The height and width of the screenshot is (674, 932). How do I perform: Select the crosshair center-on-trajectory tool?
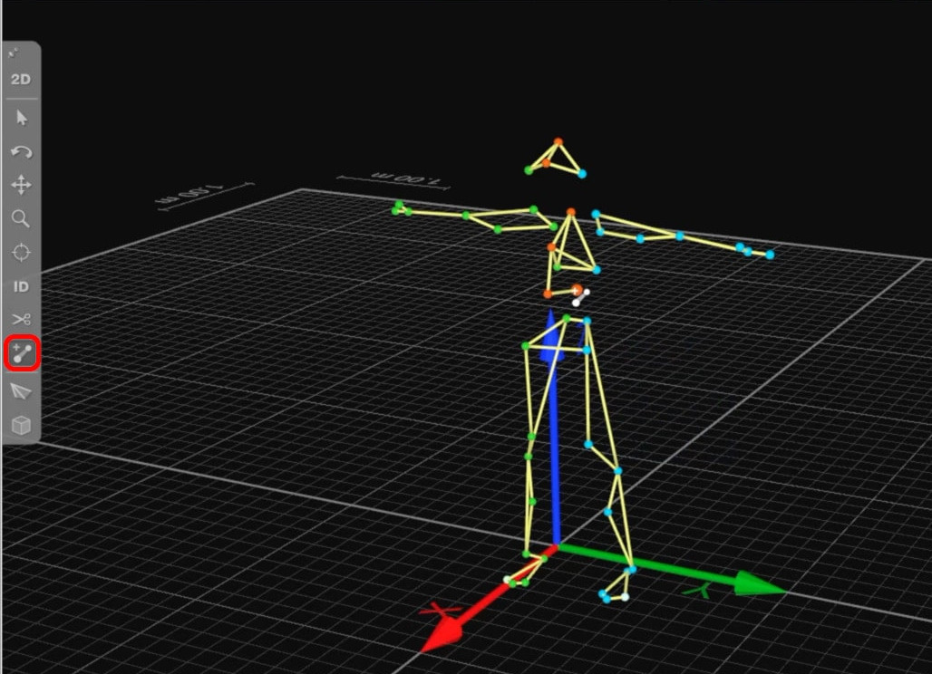point(21,252)
